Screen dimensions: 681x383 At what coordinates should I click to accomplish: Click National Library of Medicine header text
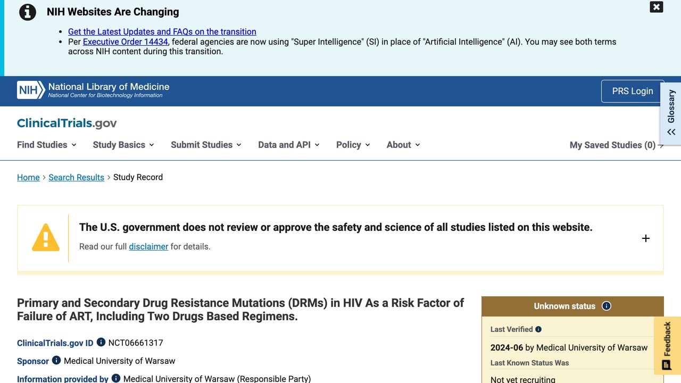pyautogui.click(x=109, y=87)
